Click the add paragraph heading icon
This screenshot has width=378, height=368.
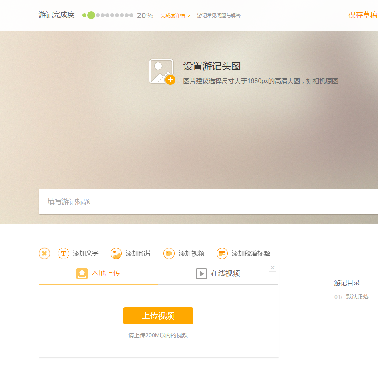(x=222, y=253)
